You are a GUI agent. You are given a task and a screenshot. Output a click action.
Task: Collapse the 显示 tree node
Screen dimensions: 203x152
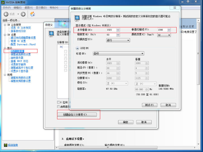pyautogui.click(x=5, y=48)
